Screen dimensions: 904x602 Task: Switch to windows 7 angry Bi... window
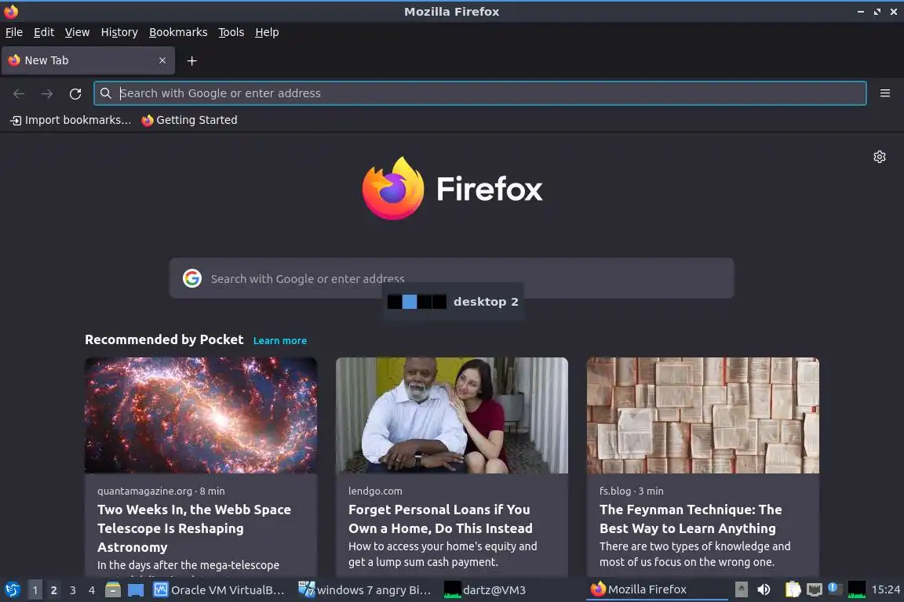[365, 590]
